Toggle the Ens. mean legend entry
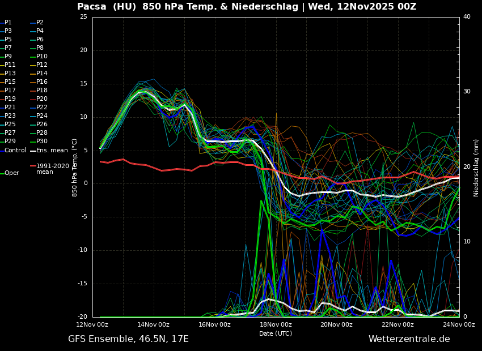The width and height of the screenshot is (482, 351). 52,151
